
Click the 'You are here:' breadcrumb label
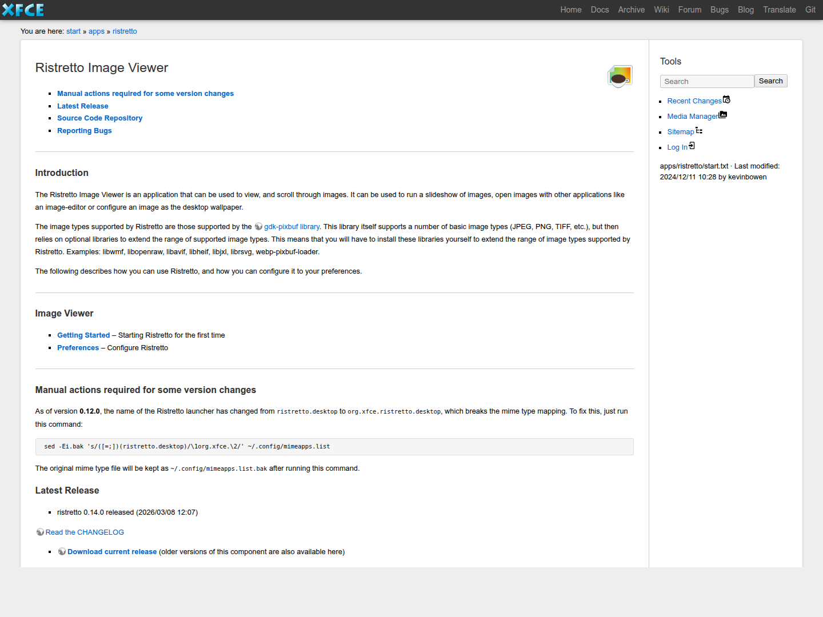point(42,31)
